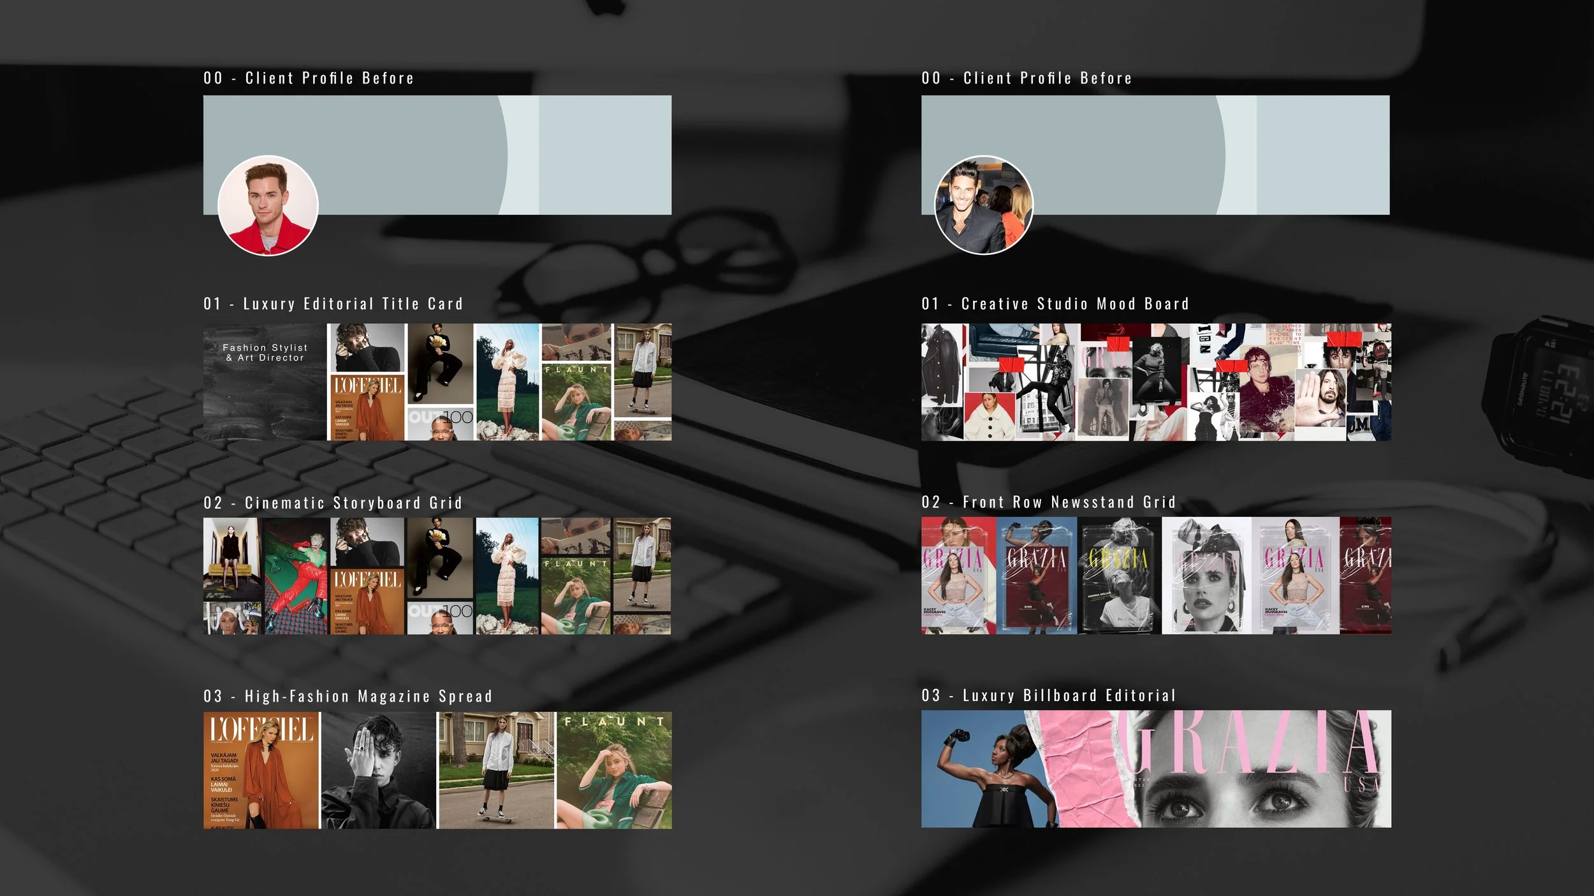Select the yellow-couch hallway photo in the Storyboard Grid
This screenshot has width=1594, height=896.
click(x=232, y=559)
